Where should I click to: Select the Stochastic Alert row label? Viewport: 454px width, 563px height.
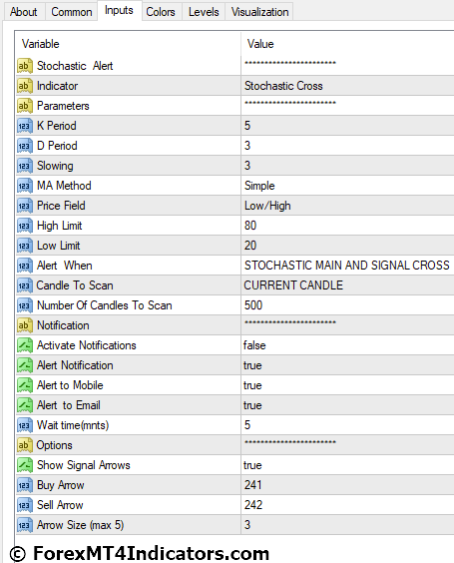tap(75, 66)
